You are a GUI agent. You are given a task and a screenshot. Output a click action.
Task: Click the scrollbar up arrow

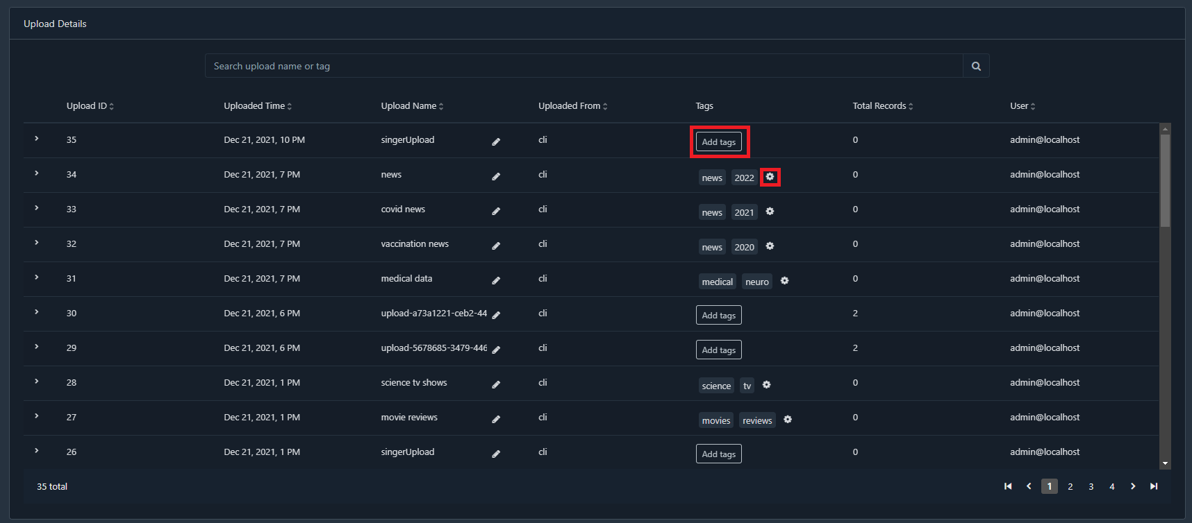(x=1166, y=129)
